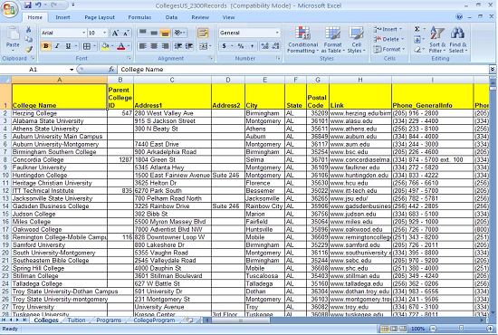
Task: Select the CollegeProgram sheet tab
Action: (x=154, y=321)
